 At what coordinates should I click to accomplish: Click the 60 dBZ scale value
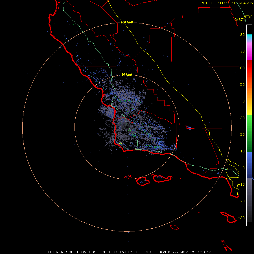[242, 68]
